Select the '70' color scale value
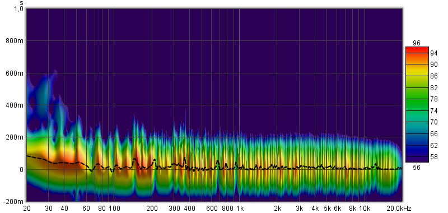 434,122
